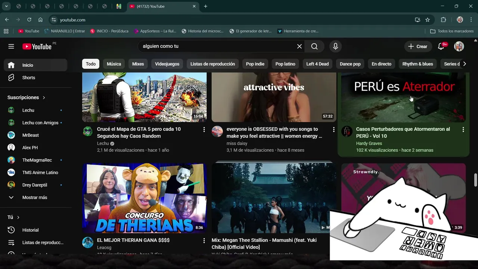The height and width of the screenshot is (269, 478).
Task: Bookmark page with star icon
Action: [x=428, y=20]
